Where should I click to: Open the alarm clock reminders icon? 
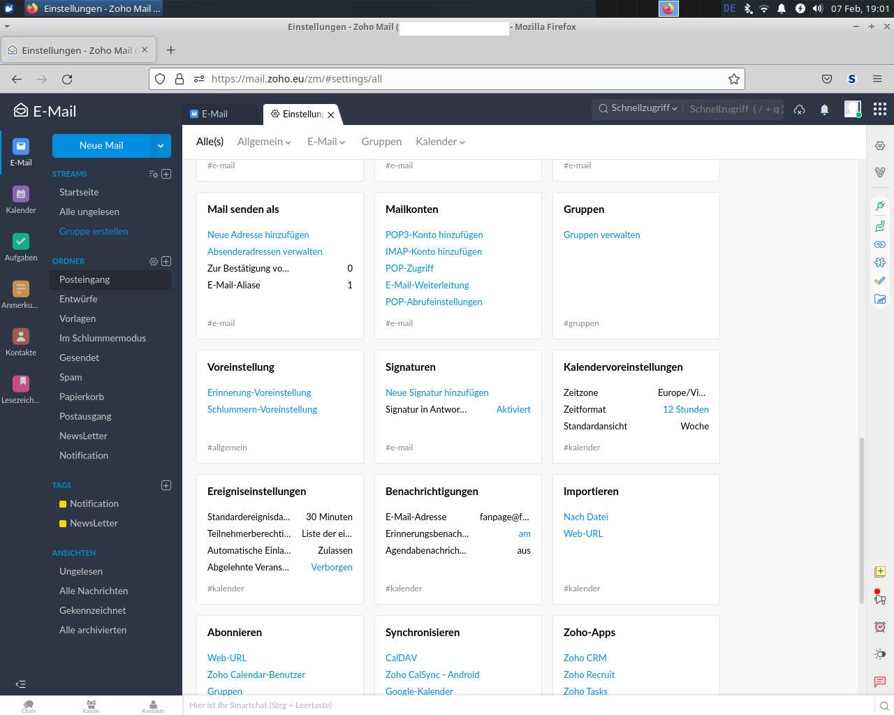(x=880, y=626)
